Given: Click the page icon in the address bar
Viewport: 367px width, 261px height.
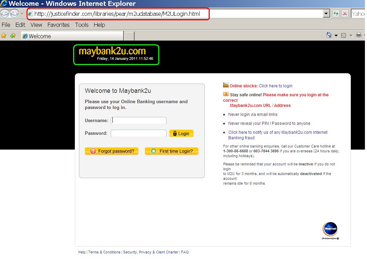Looking at the screenshot, I should [x=30, y=14].
